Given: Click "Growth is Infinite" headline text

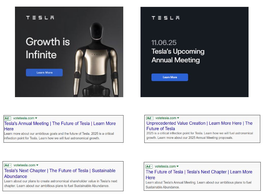Looking at the screenshot, I should [48, 48].
